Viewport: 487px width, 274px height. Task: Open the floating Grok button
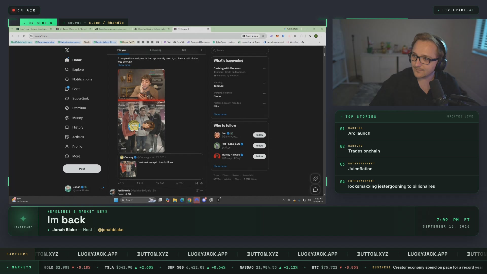[x=315, y=179]
